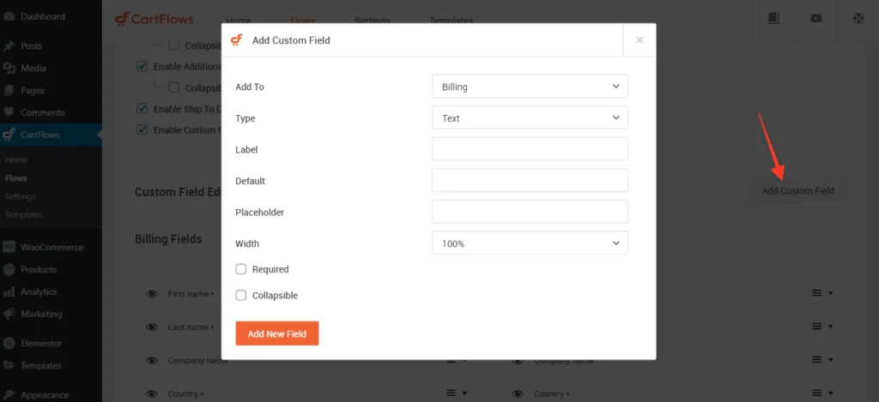Click into the Label text field
The image size is (879, 402).
[530, 149]
